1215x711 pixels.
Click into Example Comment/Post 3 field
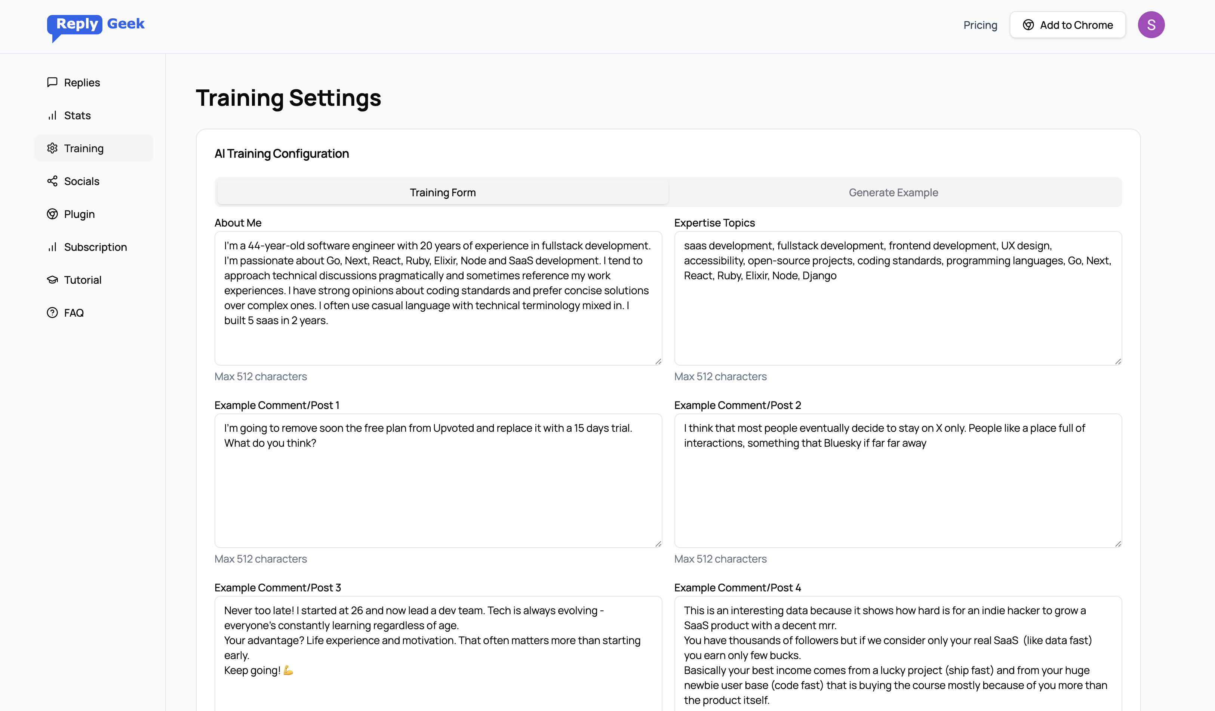point(438,654)
